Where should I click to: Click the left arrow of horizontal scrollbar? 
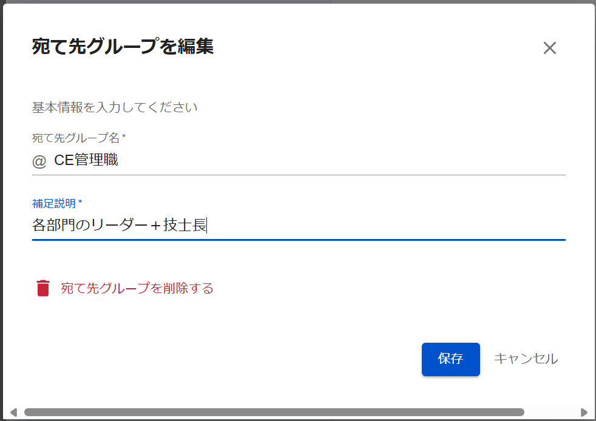pos(13,413)
